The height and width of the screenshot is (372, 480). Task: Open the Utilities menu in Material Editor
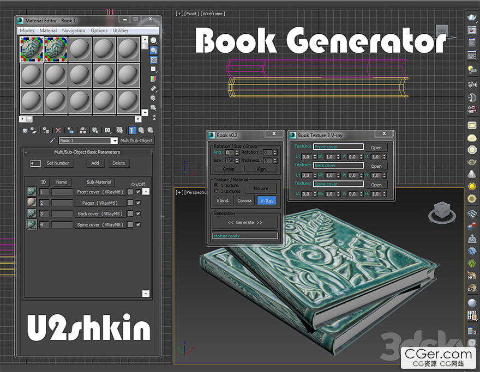coord(121,31)
